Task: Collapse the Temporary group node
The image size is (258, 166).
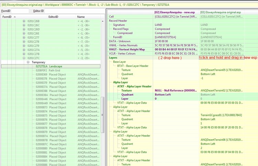Action: (x=28, y=62)
